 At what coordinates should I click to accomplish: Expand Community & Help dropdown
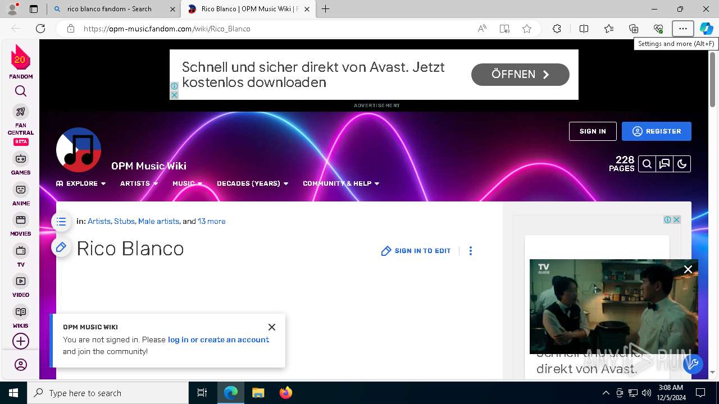[x=341, y=183]
